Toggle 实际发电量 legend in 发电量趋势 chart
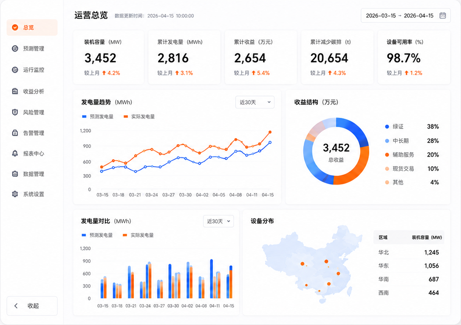Viewport: 461px width, 325px height. point(139,117)
